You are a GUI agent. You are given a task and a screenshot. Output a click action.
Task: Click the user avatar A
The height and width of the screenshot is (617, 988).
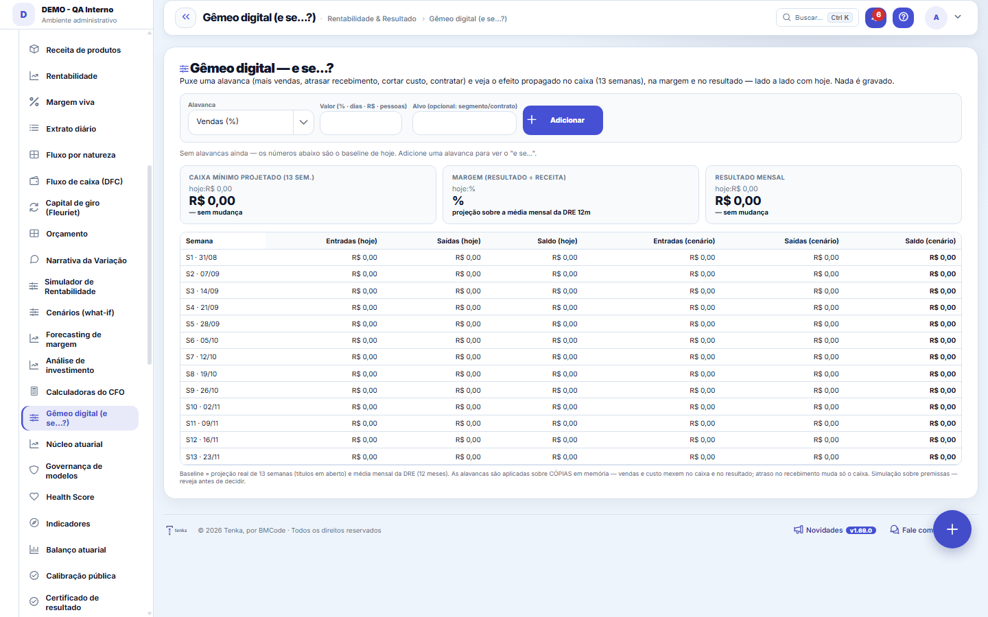(x=936, y=17)
